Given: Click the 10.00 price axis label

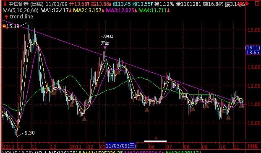Looking at the screenshot, I should 254,123.
